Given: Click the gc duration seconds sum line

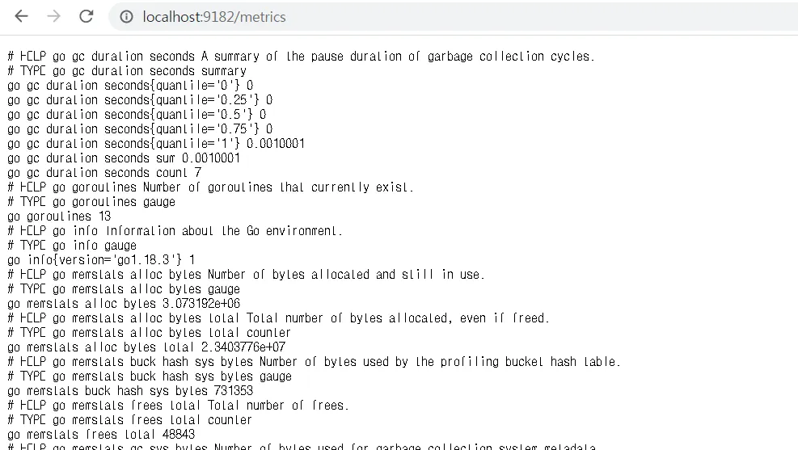Looking at the screenshot, I should click(124, 158).
